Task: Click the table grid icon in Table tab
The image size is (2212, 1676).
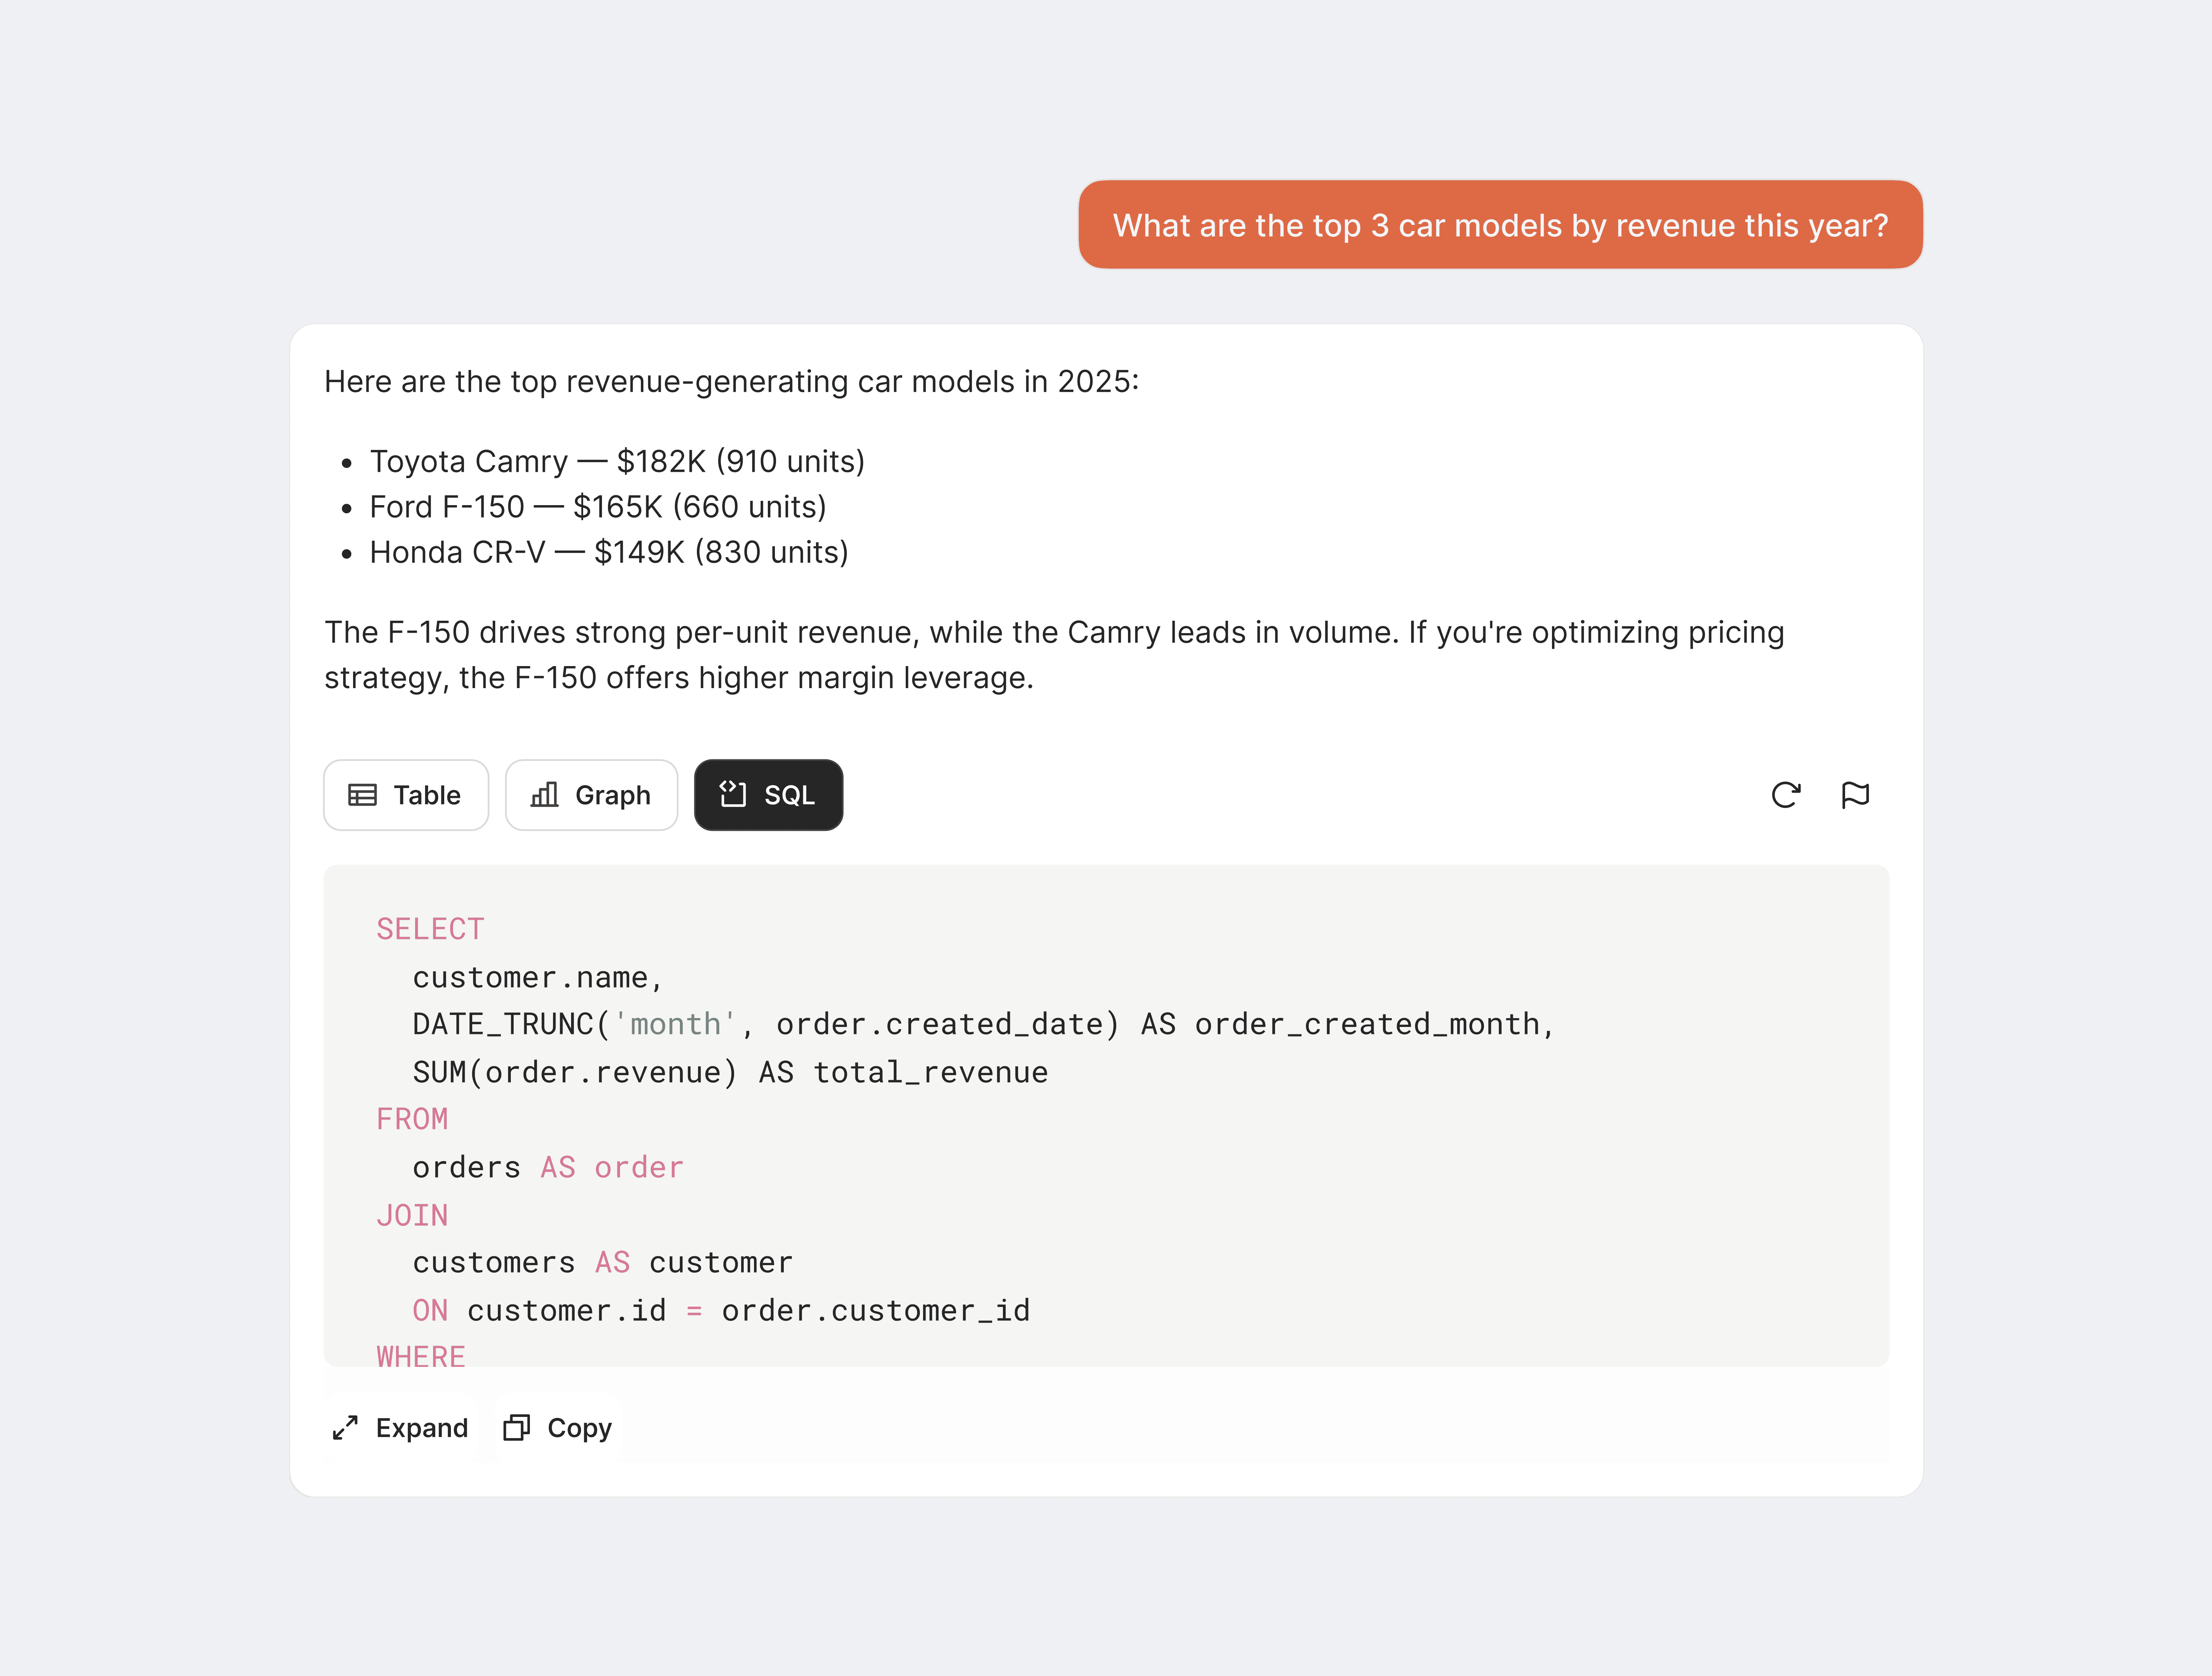Action: (362, 795)
